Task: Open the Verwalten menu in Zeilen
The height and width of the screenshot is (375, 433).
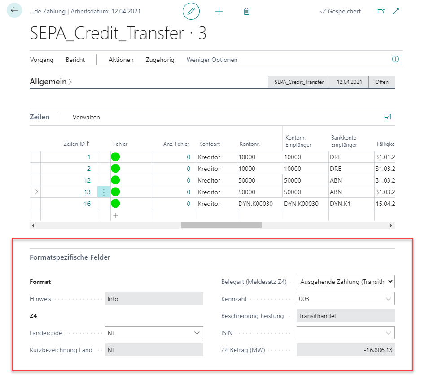Action: coord(86,117)
